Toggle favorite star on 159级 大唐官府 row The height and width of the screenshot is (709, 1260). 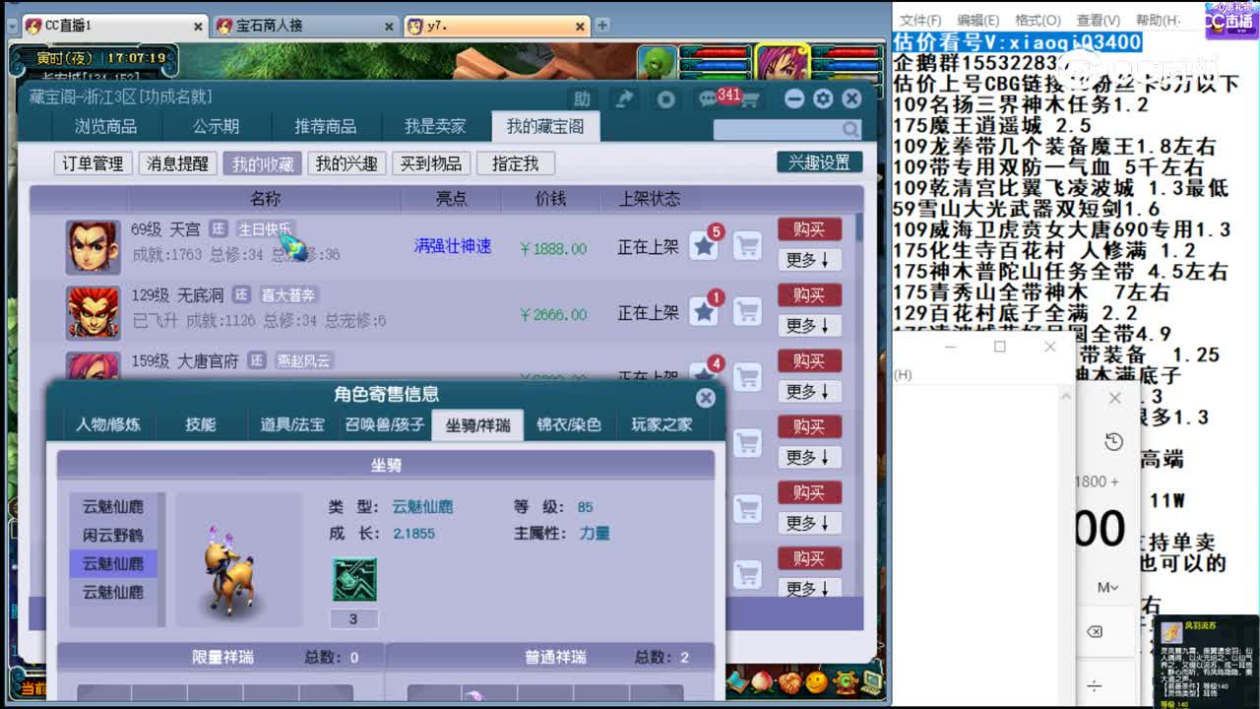click(x=704, y=376)
